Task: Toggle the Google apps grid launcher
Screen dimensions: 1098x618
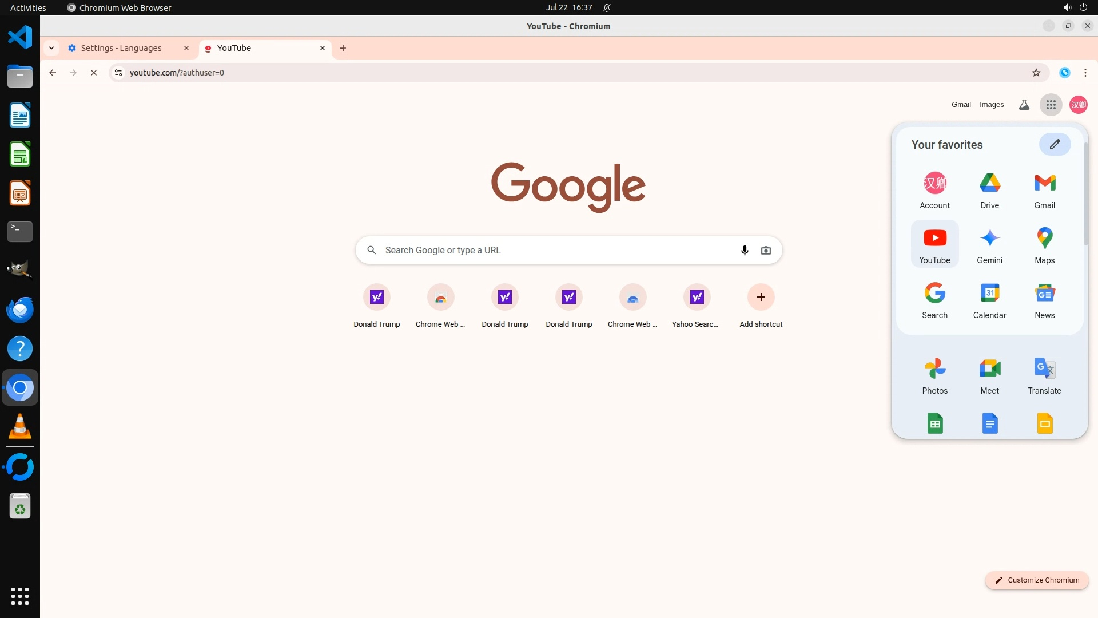Action: click(x=1051, y=105)
